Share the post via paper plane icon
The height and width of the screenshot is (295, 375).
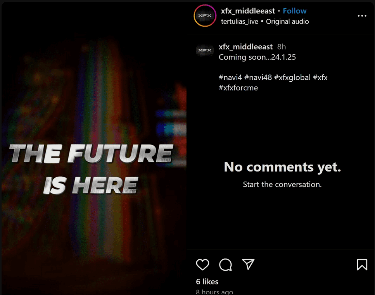pos(248,264)
